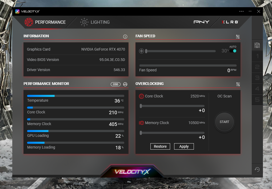272x189 pixels.
Task: Click the GPU Loading progress bar
Action: tap(76, 131)
